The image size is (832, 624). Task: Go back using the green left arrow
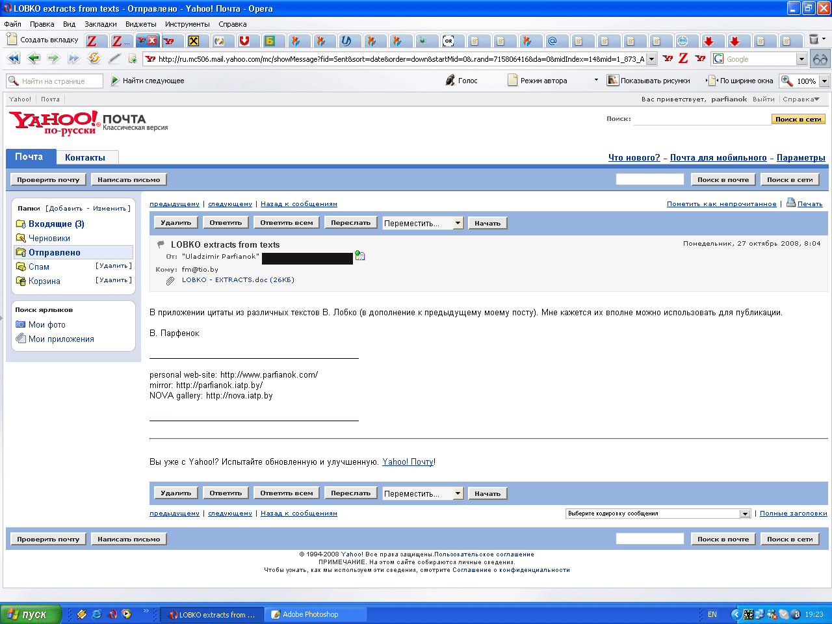(34, 58)
